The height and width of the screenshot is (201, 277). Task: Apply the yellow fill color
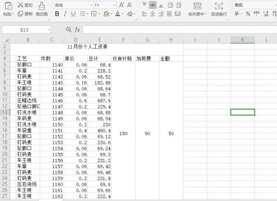tap(106, 13)
